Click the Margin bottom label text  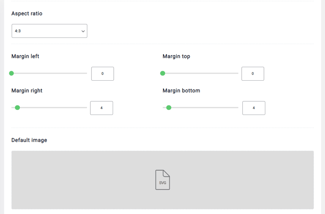(x=181, y=91)
